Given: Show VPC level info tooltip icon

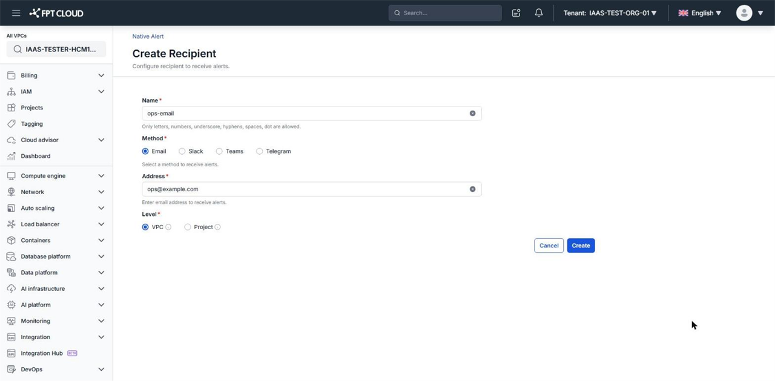Looking at the screenshot, I should point(168,227).
